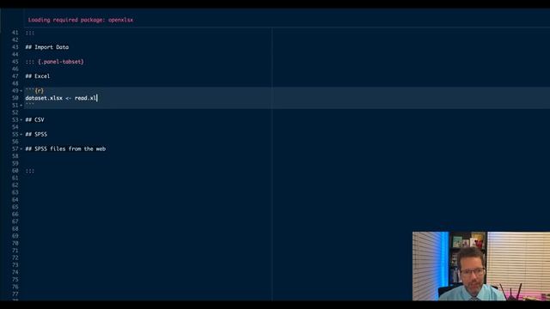This screenshot has width=550, height=309.
Task: Click the '{r}' chunk header on line 49
Action: click(x=39, y=91)
